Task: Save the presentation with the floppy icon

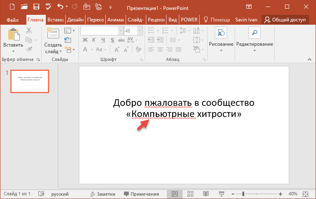Action: point(36,7)
